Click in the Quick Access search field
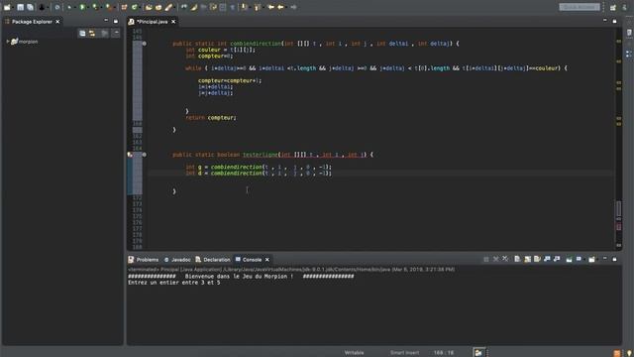The height and width of the screenshot is (357, 634). click(x=580, y=7)
